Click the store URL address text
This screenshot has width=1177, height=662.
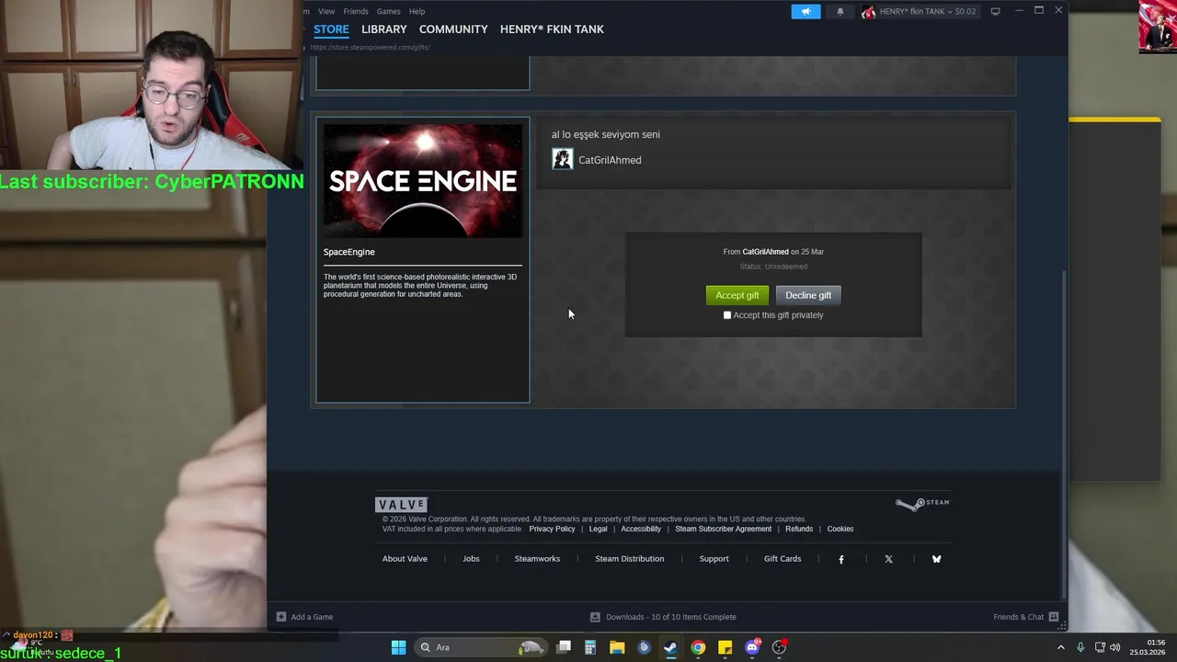coord(370,47)
